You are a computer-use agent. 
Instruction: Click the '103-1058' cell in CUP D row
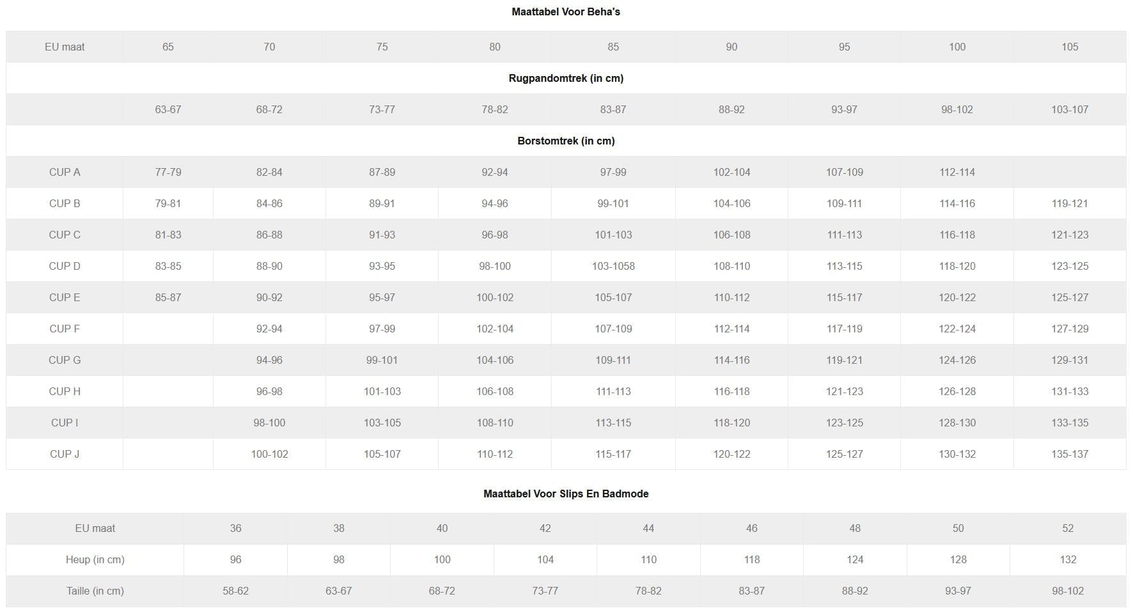(613, 266)
